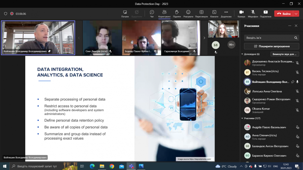Click Вимкнути звук для all button
303x170 pixels.
coord(285,54)
